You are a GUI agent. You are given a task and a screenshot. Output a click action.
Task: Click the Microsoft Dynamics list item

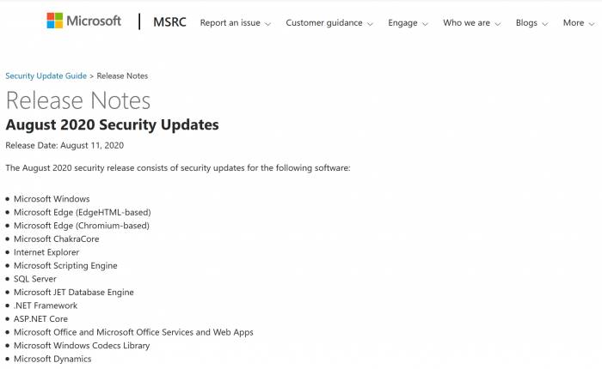tap(52, 359)
